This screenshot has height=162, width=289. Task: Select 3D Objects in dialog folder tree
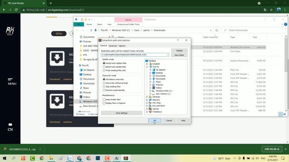(x=161, y=70)
